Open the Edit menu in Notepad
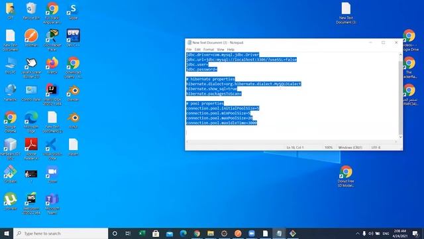This screenshot has width=424, height=239. click(197, 50)
